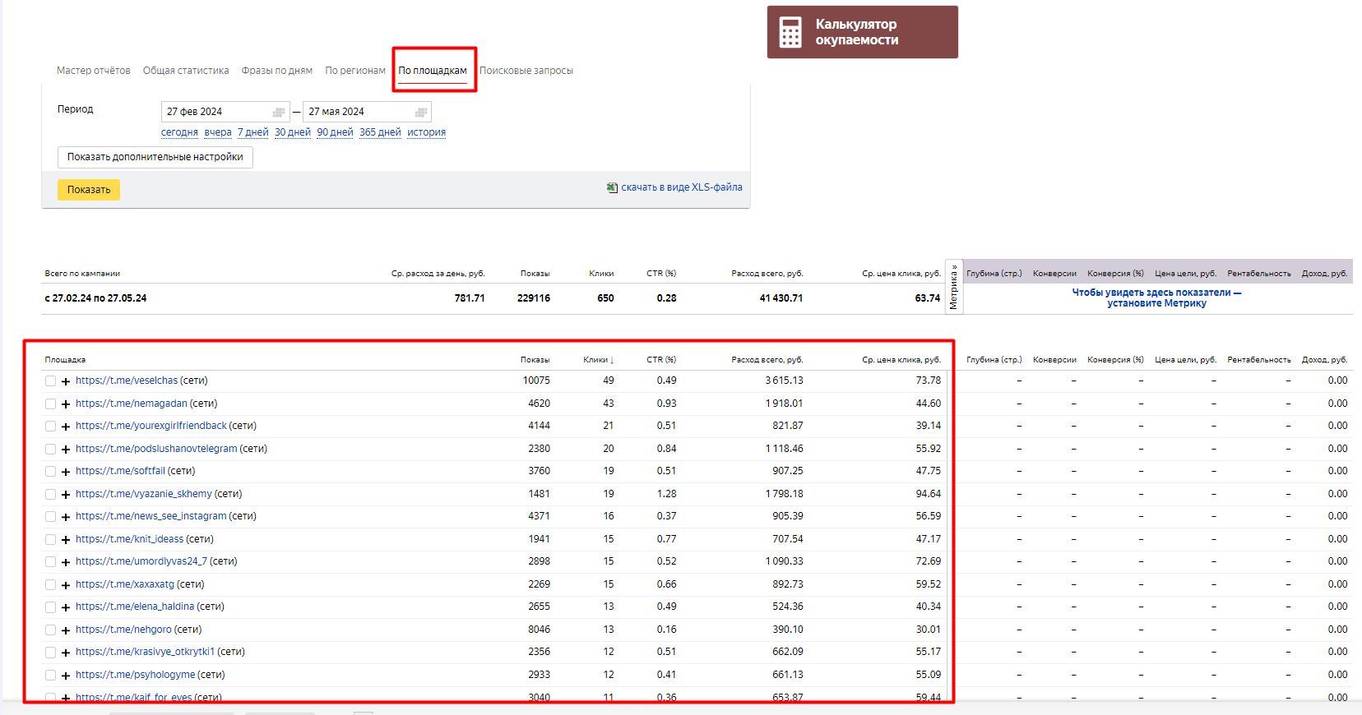Open the Мастер отчётов tab
The width and height of the screenshot is (1362, 715).
click(94, 71)
